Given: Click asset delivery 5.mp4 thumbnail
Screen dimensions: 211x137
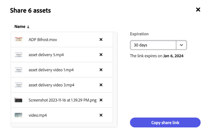Looking at the screenshot, I should pyautogui.click(x=19, y=55).
